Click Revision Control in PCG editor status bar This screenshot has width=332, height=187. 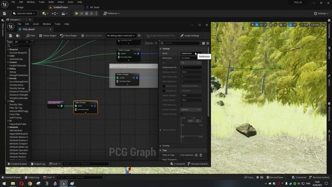point(198,164)
